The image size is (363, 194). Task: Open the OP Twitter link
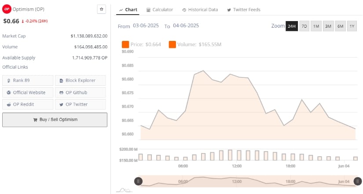(81, 104)
